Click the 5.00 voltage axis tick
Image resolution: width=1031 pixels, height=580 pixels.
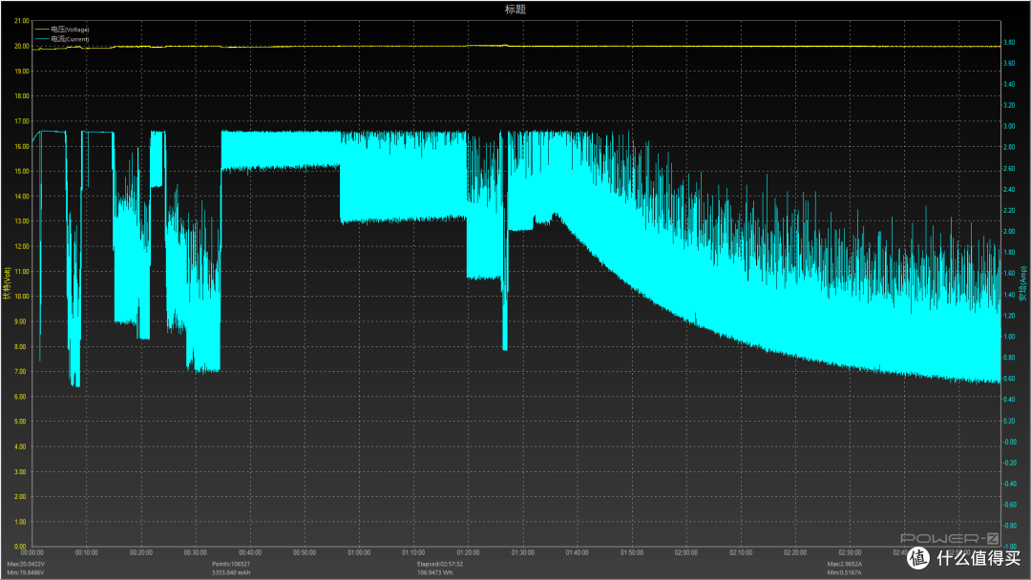pos(22,422)
